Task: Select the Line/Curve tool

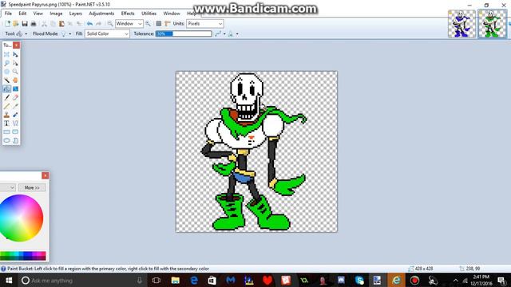Action: coord(15,123)
